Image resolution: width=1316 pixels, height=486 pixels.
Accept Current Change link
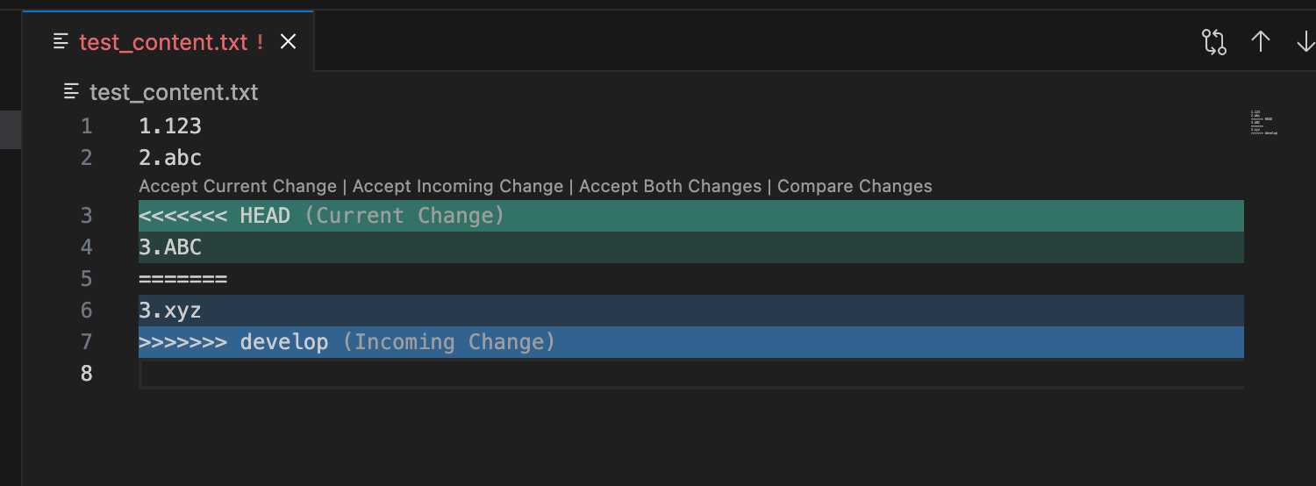tap(238, 186)
